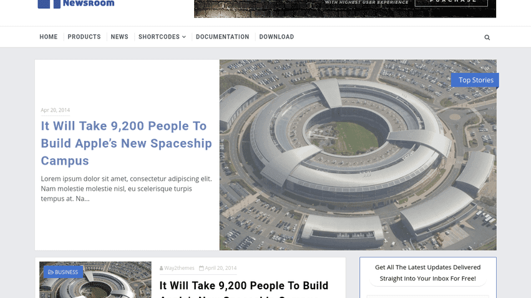This screenshot has width=531, height=298.
Task: Go to the HOME menu item
Action: 49,37
